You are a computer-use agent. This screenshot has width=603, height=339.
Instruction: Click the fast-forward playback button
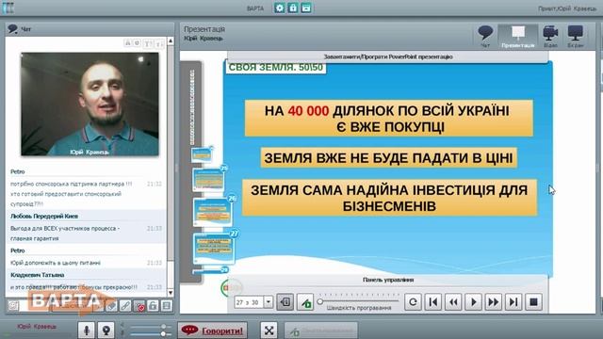coord(494,302)
